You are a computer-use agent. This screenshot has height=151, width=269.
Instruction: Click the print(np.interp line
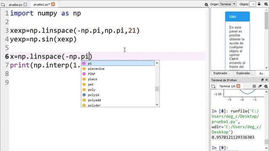[45, 65]
